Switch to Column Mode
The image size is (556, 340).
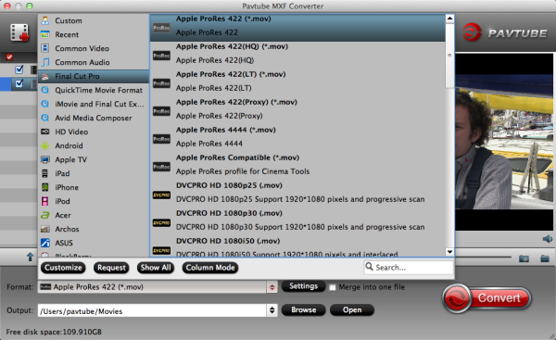[210, 268]
